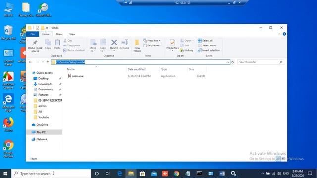Switch to the Home ribbon tab
Image resolution: width=317 pixels, height=178 pixels.
[46, 34]
